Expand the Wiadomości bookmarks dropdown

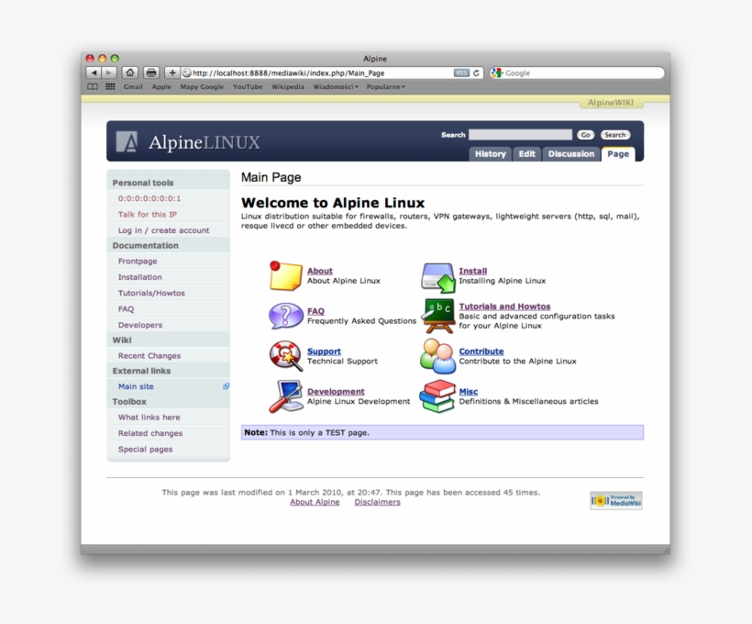[336, 87]
